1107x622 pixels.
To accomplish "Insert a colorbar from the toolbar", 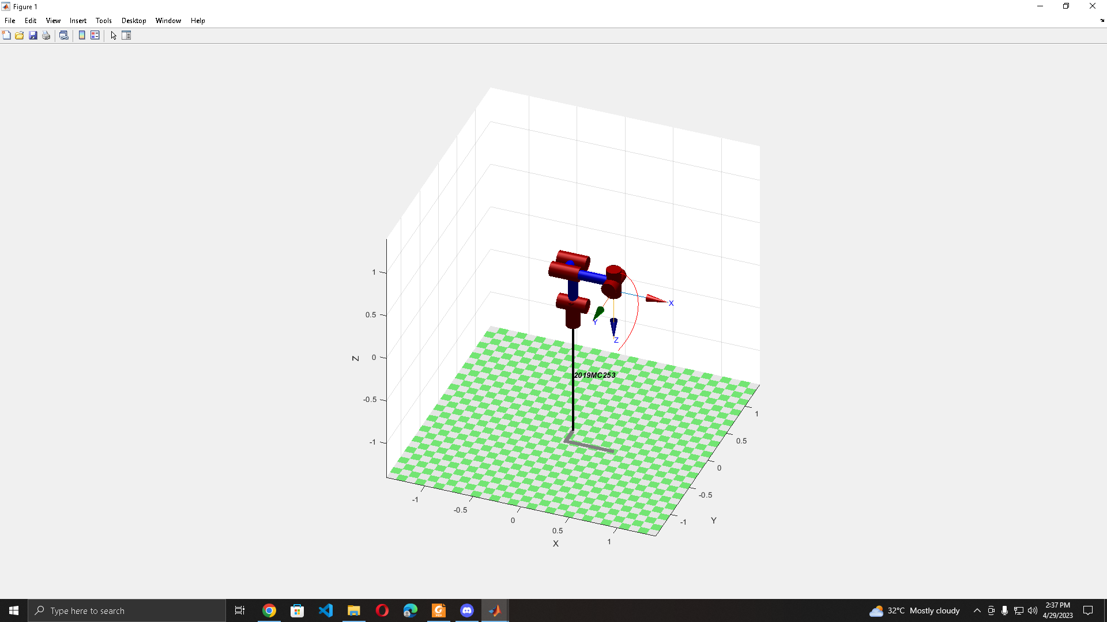I will (81, 35).
